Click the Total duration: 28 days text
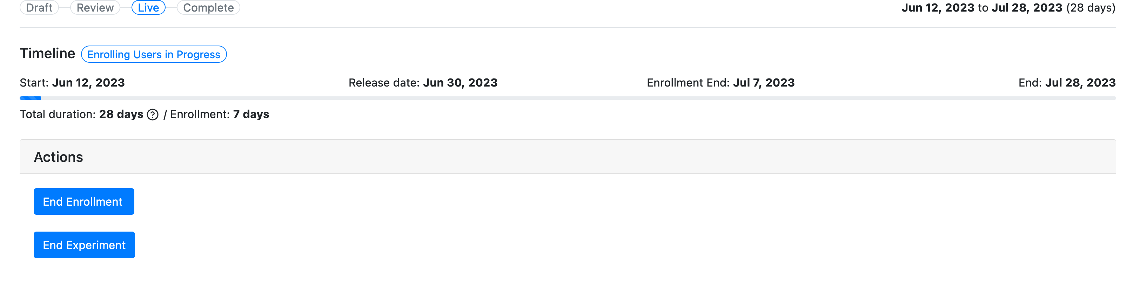Image resolution: width=1140 pixels, height=288 pixels. click(82, 115)
